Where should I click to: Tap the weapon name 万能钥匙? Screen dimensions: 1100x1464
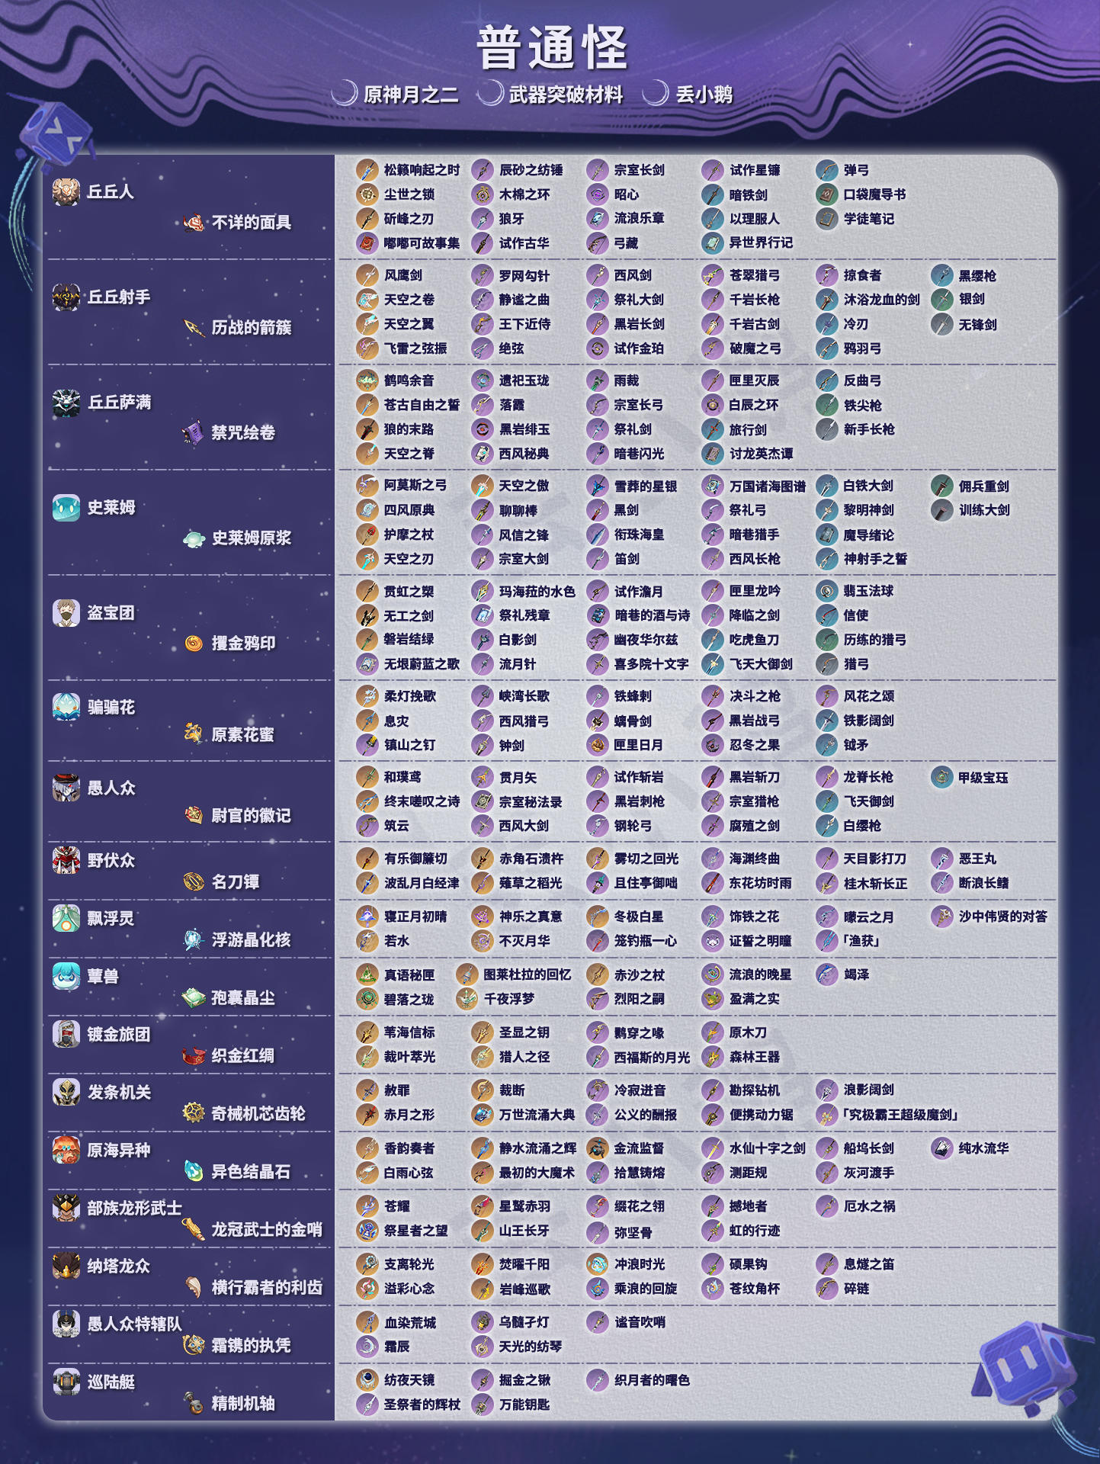pos(524,1405)
